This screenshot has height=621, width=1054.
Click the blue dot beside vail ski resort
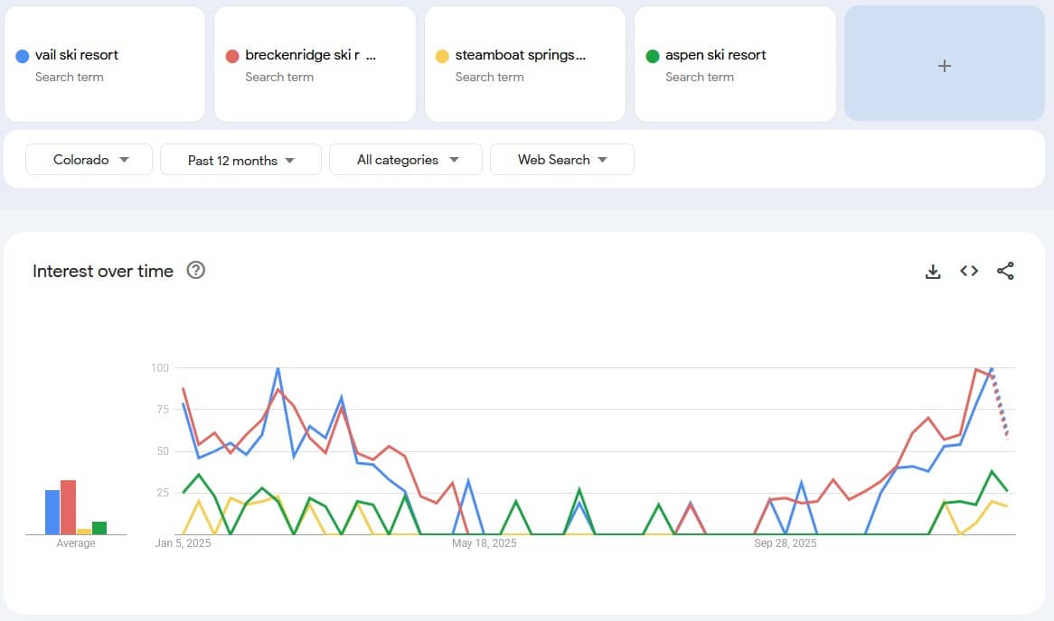click(23, 56)
